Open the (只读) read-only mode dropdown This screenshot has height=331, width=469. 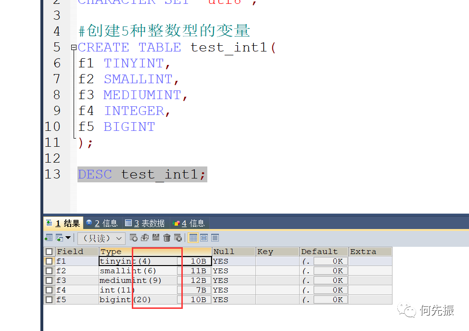(101, 238)
